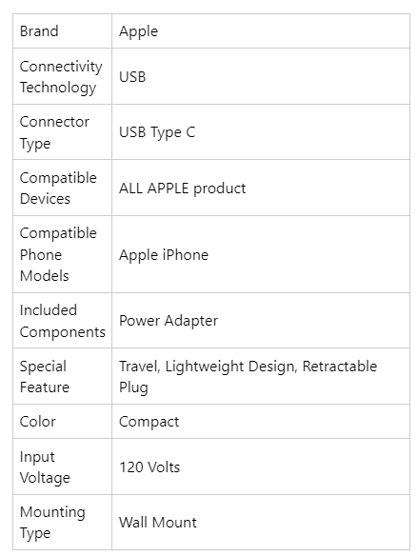Select the Wall Mount value

pos(158,523)
